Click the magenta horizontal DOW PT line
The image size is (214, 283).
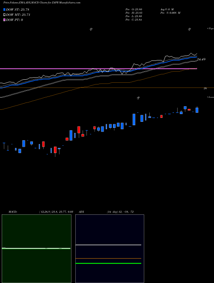(x=98, y=69)
